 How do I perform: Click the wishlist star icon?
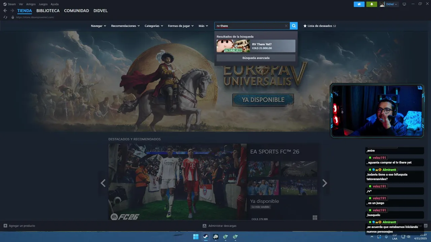pos(305,26)
